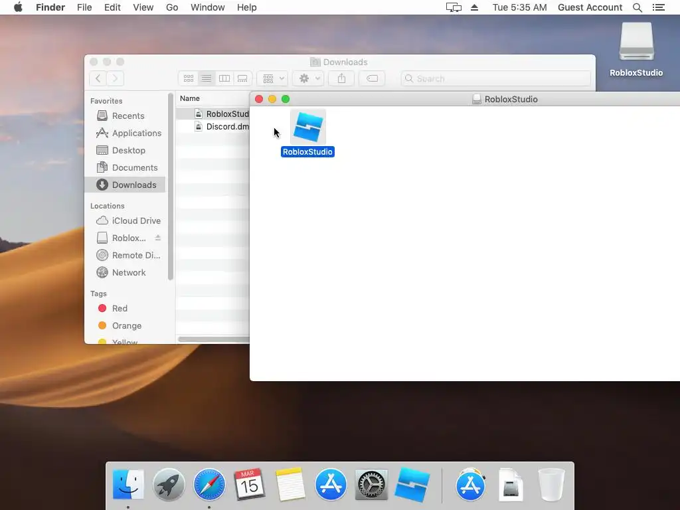Open Safari from the Dock
The width and height of the screenshot is (680, 510).
pos(209,484)
